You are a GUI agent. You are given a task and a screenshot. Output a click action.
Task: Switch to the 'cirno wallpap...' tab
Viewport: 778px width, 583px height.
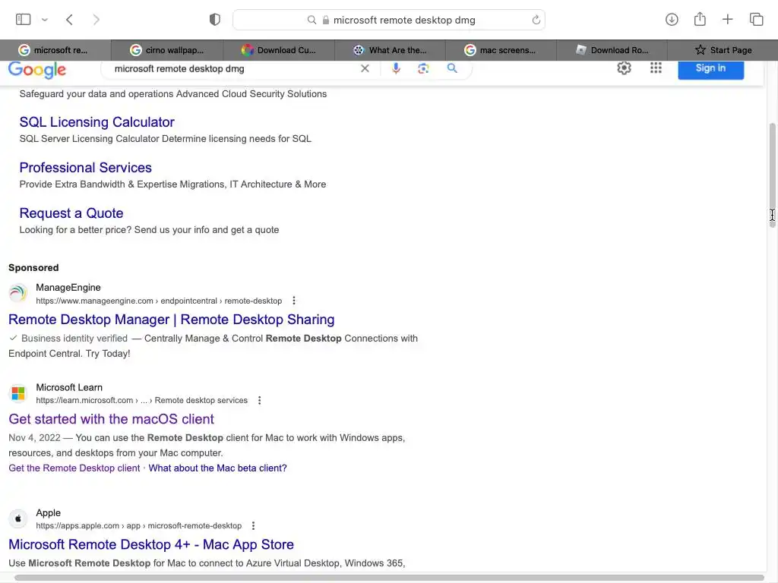pyautogui.click(x=167, y=50)
